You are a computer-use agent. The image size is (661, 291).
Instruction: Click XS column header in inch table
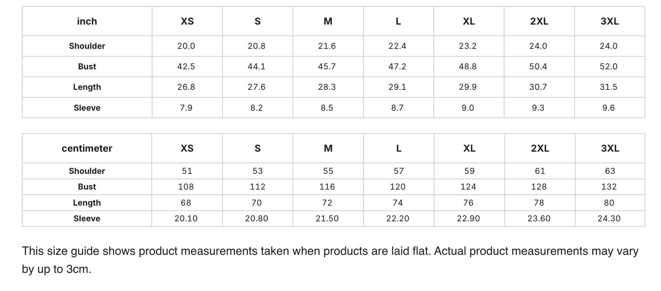tap(187, 21)
